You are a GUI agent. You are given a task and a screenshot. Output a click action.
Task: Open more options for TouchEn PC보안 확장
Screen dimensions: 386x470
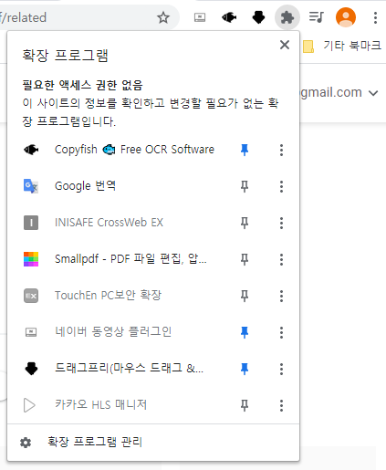click(x=281, y=296)
